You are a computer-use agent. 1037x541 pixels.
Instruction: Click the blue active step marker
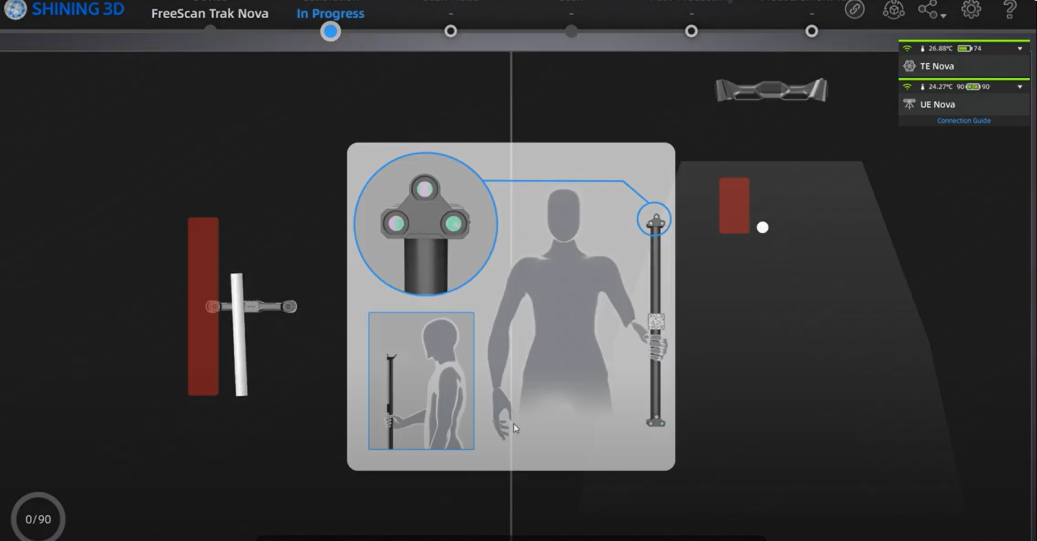tap(330, 31)
